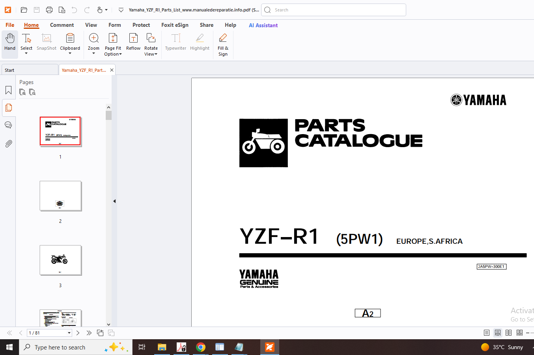
Task: Click thumbnail scrollbar up arrow
Action: tap(108, 107)
